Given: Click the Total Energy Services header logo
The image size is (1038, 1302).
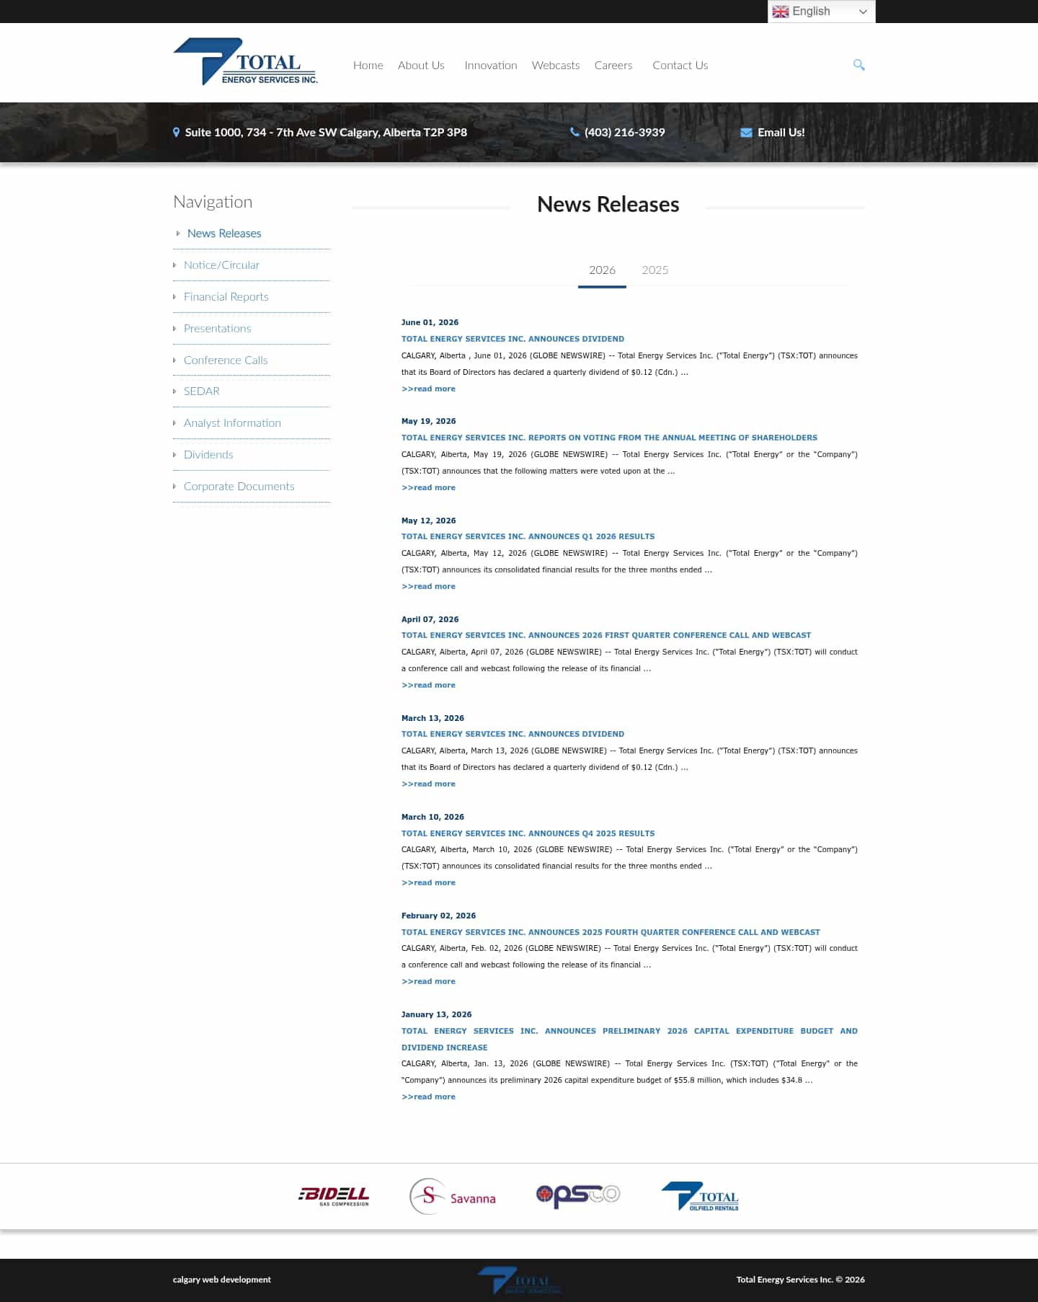Looking at the screenshot, I should pos(245,62).
